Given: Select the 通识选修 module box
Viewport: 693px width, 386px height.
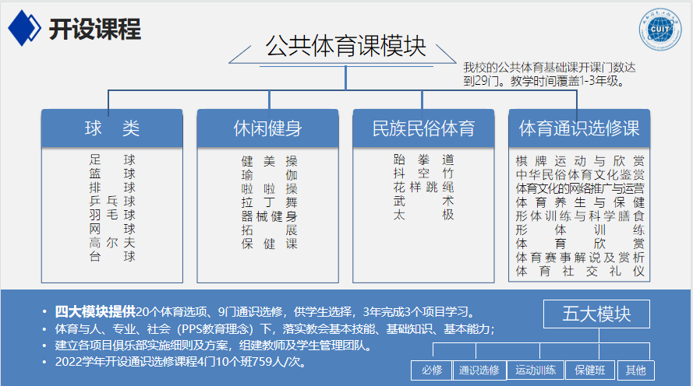Looking at the screenshot, I should click(x=479, y=370).
